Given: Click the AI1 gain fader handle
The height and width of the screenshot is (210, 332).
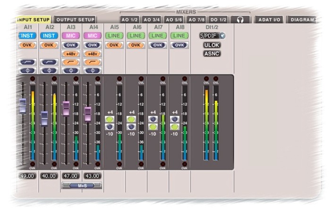Looking at the screenshot, I should click(x=23, y=106).
